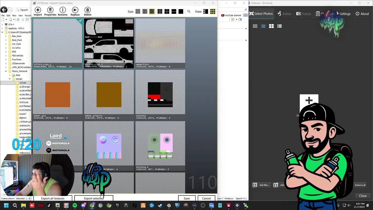373x210 pixels.
Task: Click the search magnifier in Texture editor toolbar
Action: 189,12
